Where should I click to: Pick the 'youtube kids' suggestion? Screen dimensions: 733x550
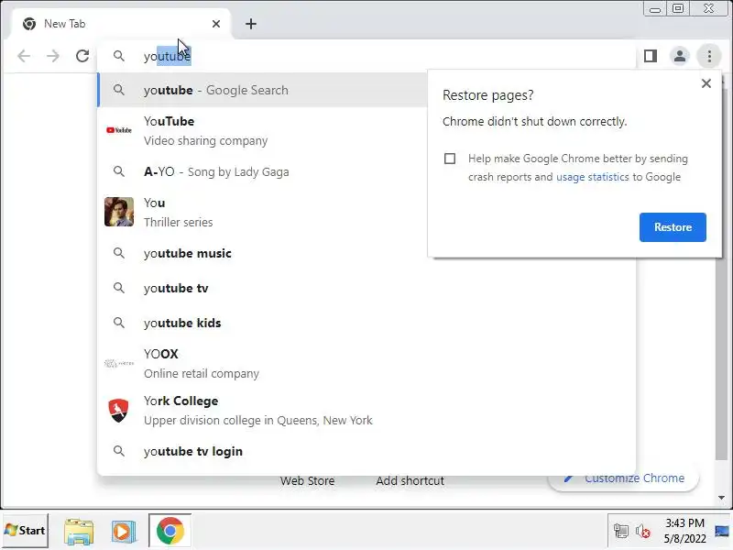coord(366,324)
